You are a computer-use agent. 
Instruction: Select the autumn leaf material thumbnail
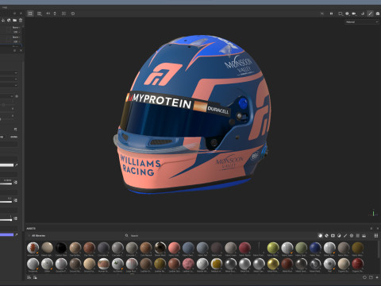pyautogui.click(x=33, y=248)
